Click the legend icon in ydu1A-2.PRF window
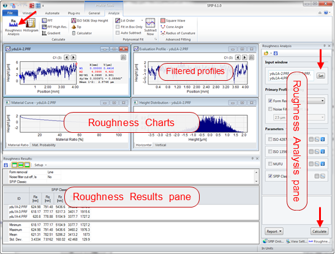The width and height of the screenshot is (335, 254). pos(123,57)
